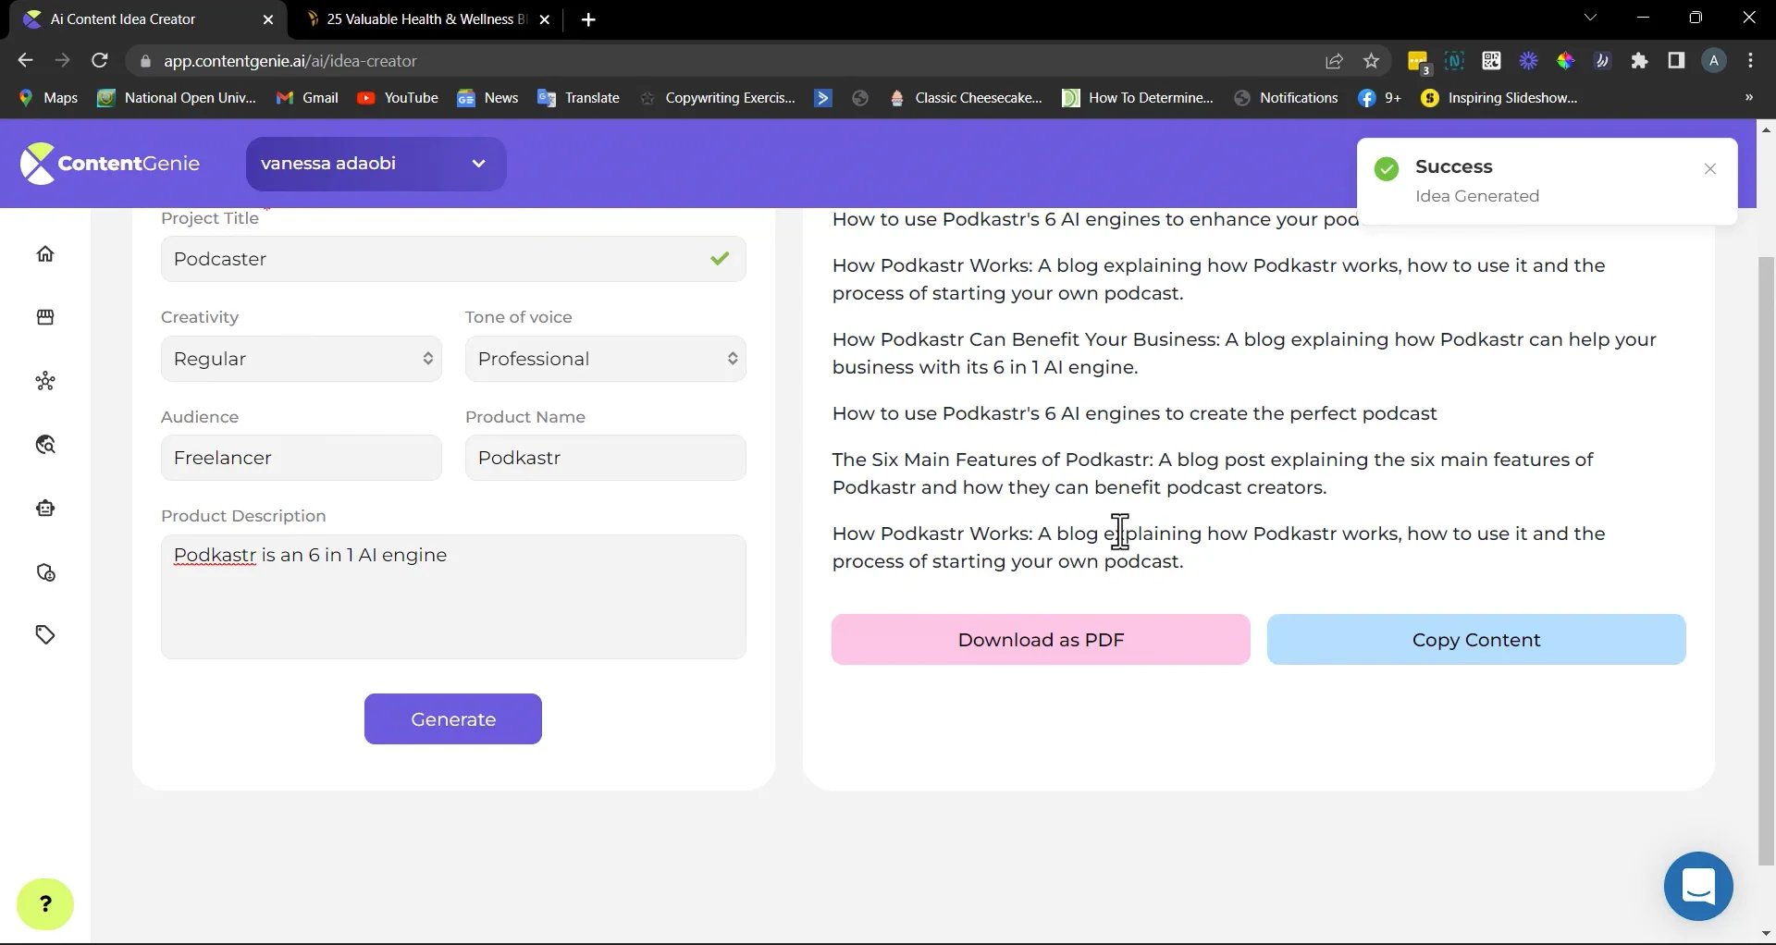Click the idea about creating the perfect podcast
Image resolution: width=1776 pixels, height=945 pixels.
click(x=1135, y=413)
